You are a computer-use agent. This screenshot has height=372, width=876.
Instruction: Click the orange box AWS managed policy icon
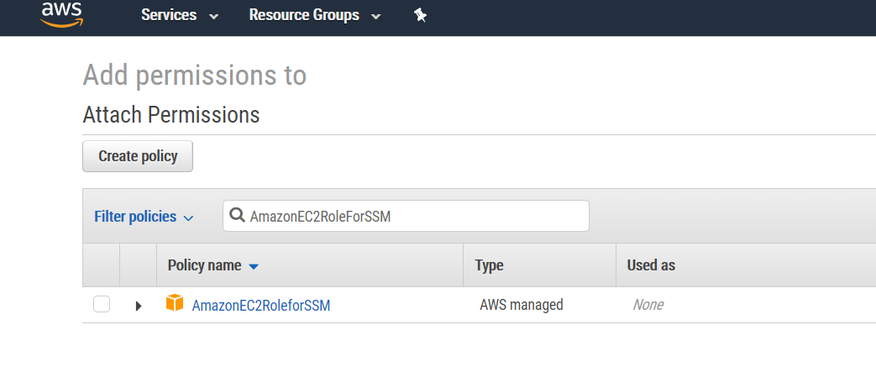175,303
